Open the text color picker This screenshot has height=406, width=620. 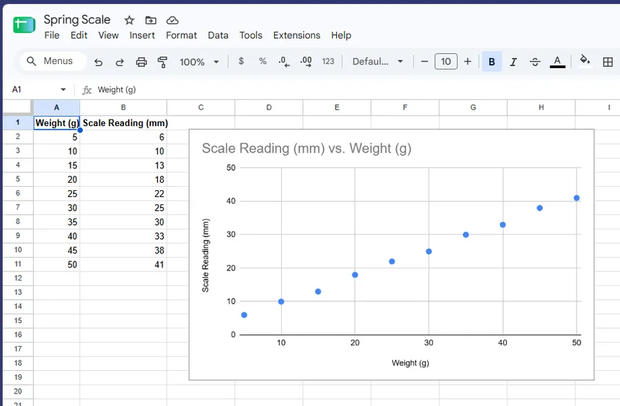click(557, 62)
